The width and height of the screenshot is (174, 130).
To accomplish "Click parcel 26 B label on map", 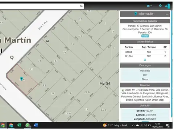I will point(87,92).
